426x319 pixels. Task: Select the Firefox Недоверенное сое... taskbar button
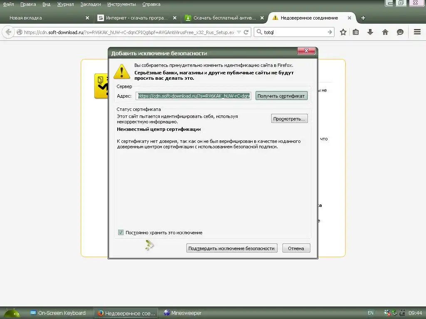[x=126, y=313]
